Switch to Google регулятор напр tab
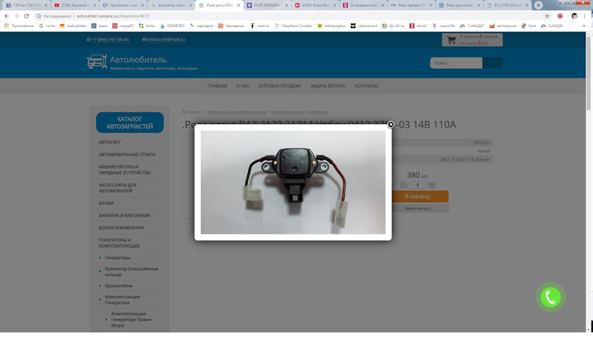593x346 pixels. [171, 6]
